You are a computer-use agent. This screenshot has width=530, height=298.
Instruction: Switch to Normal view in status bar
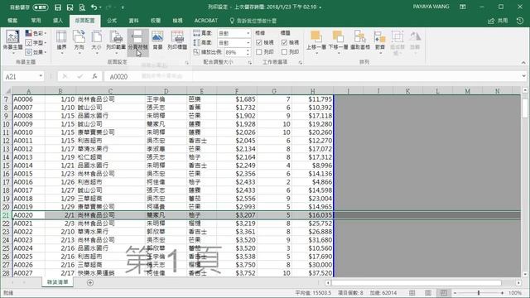tap(412, 292)
